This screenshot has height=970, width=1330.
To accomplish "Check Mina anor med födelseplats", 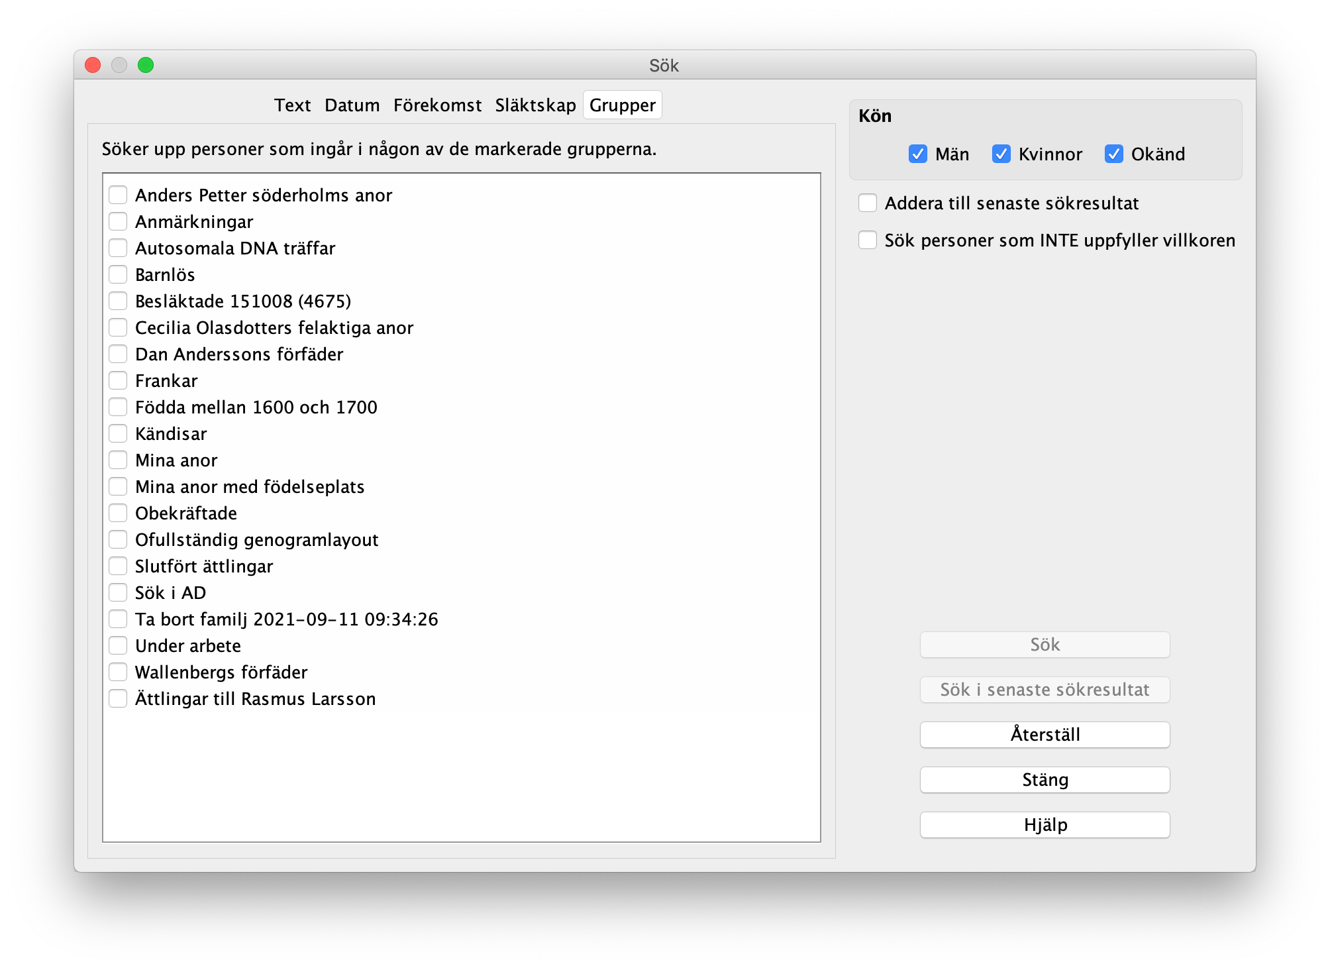I will coord(118,486).
